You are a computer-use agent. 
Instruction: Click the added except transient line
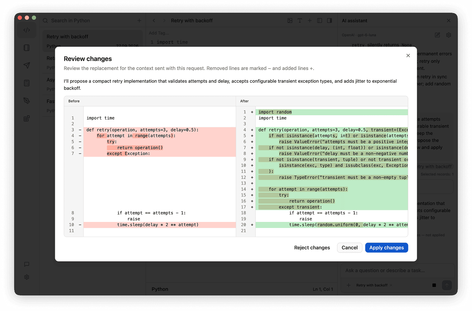pyautogui.click(x=331, y=207)
